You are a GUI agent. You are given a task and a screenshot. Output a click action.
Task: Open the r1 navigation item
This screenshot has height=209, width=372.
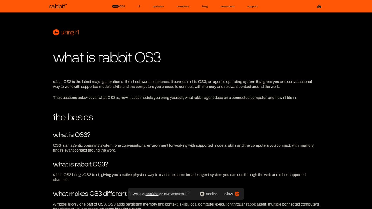coord(139,6)
